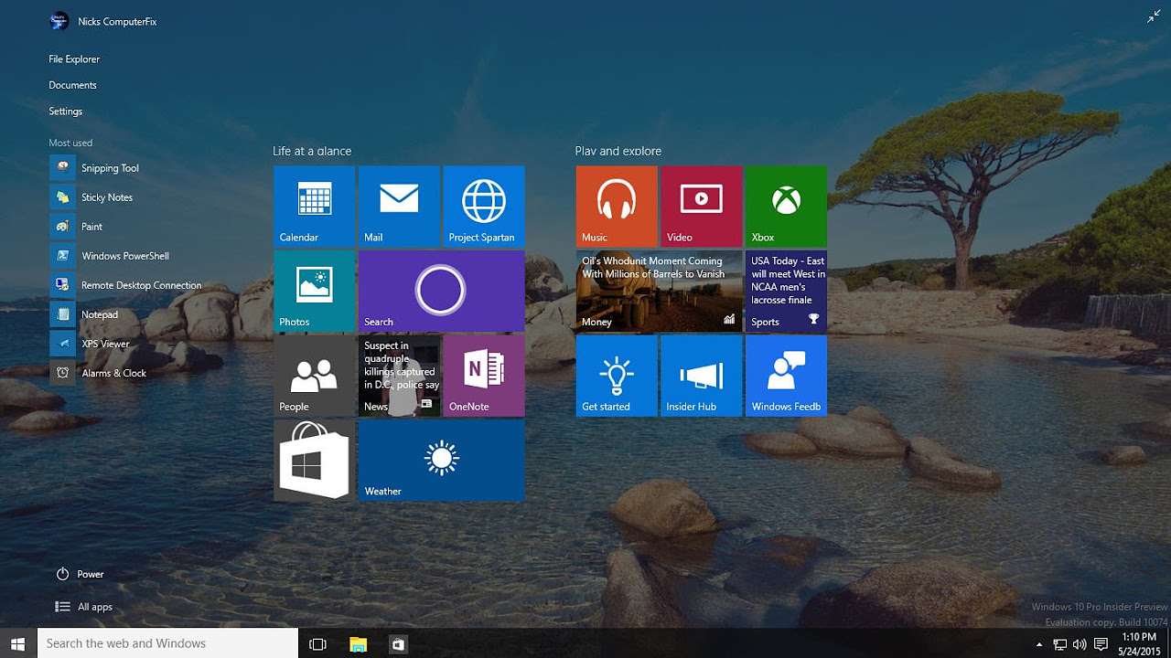Click the Cortana Search tile
1171x658 pixels.
(x=442, y=292)
